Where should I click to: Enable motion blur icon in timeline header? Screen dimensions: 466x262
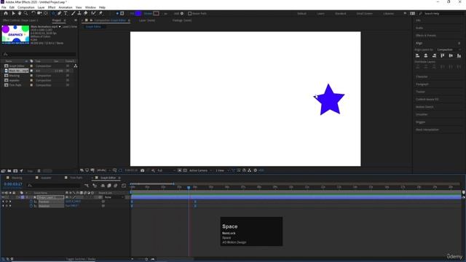[116, 186]
